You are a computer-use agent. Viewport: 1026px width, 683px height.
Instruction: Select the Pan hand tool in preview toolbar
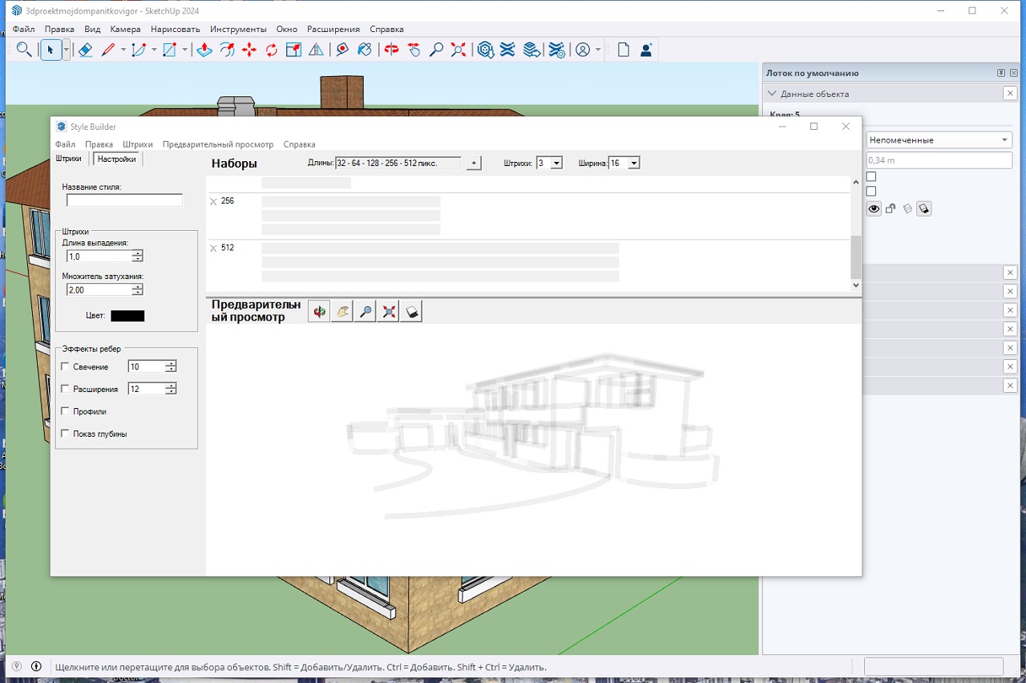pyautogui.click(x=342, y=312)
